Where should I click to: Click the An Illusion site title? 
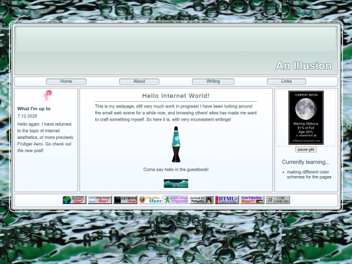tap(304, 66)
